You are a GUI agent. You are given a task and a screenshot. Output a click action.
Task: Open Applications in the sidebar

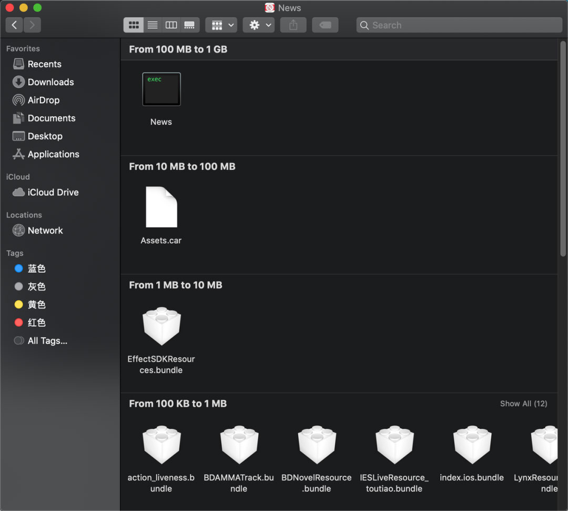click(53, 154)
